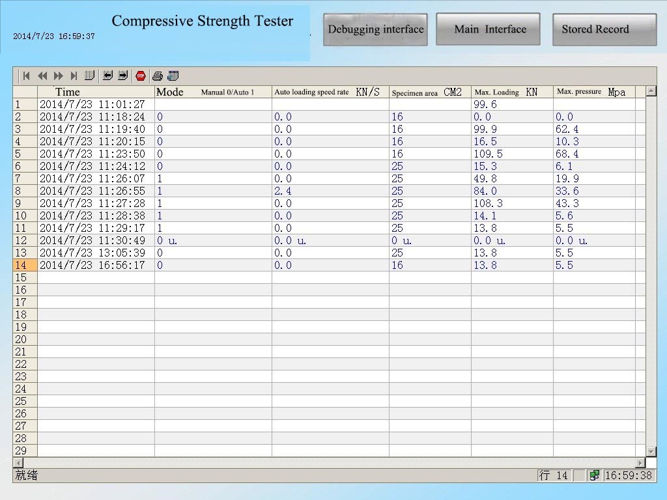Click the network connection status icon

[x=594, y=475]
